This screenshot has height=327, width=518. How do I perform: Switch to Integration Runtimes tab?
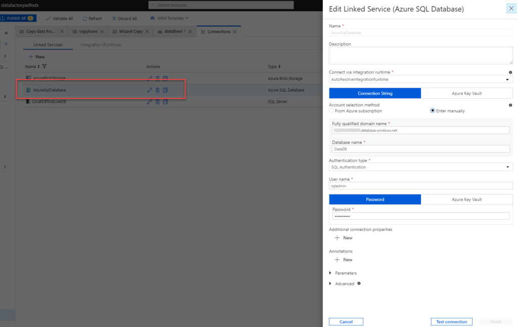click(x=101, y=45)
